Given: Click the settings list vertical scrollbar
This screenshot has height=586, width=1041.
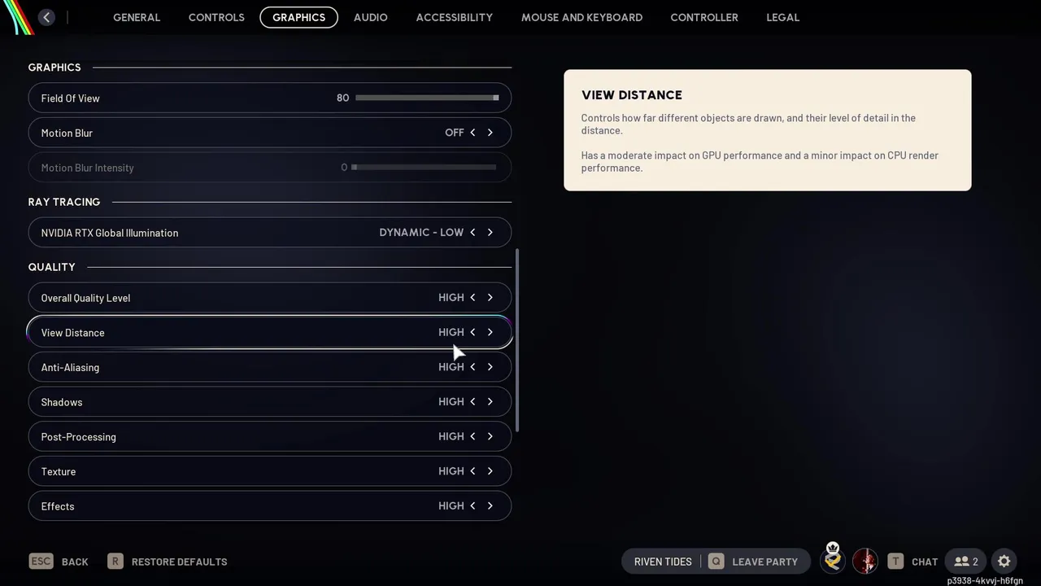Looking at the screenshot, I should (x=517, y=340).
